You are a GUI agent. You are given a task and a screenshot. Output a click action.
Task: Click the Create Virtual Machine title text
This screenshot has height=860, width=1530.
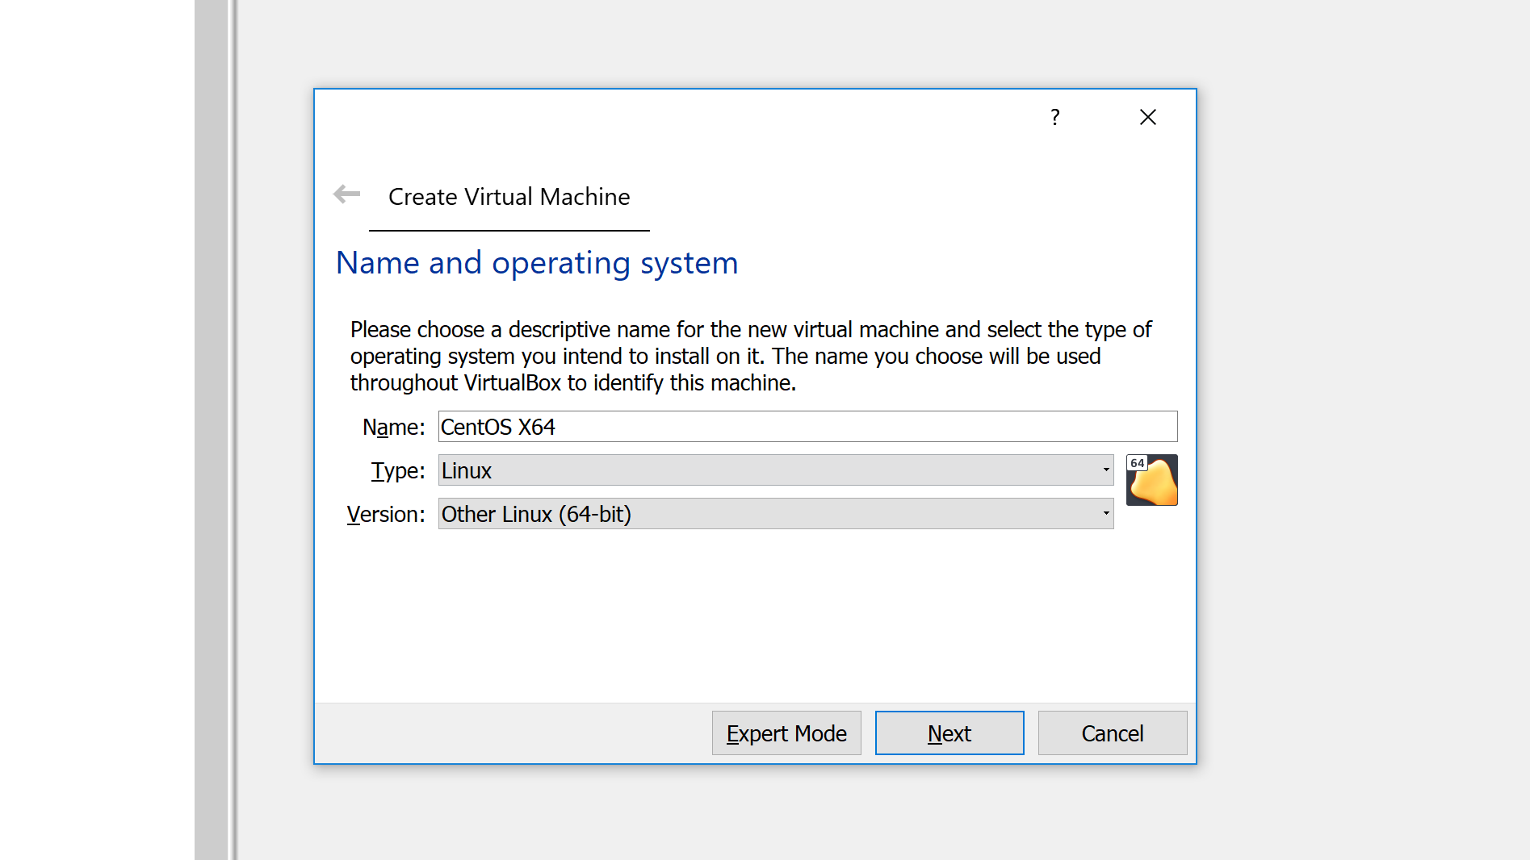tap(509, 197)
